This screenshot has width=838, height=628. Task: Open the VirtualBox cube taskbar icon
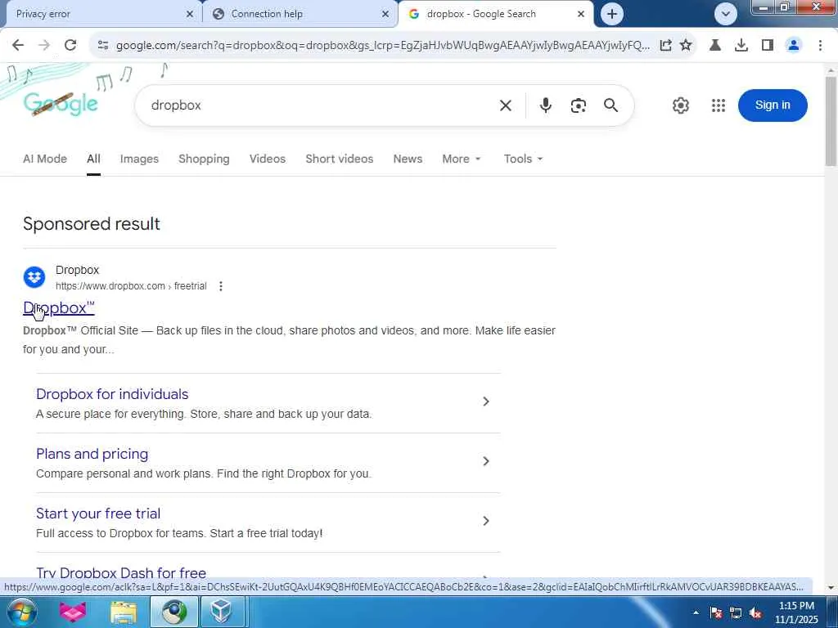[221, 612]
